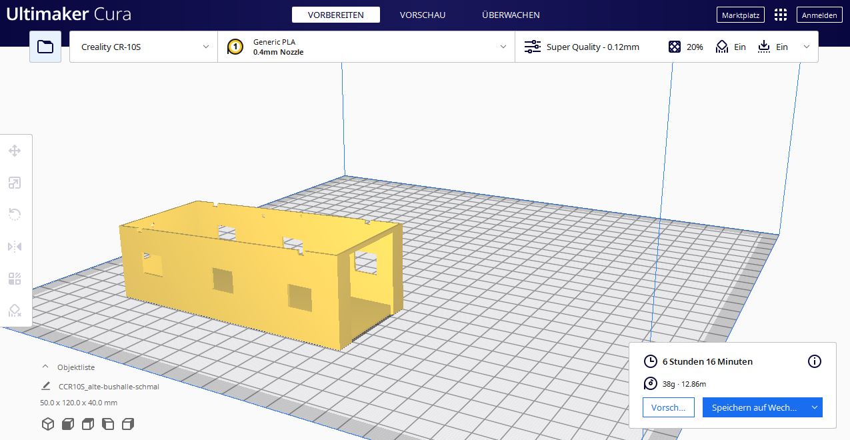850x440 pixels.
Task: Select the Move tool in left toolbar
Action: [x=15, y=151]
